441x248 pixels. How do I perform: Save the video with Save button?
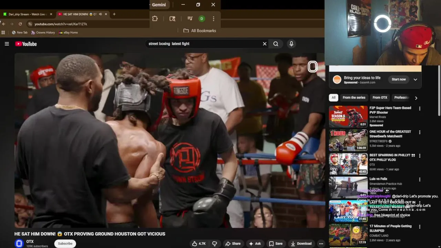point(276,244)
